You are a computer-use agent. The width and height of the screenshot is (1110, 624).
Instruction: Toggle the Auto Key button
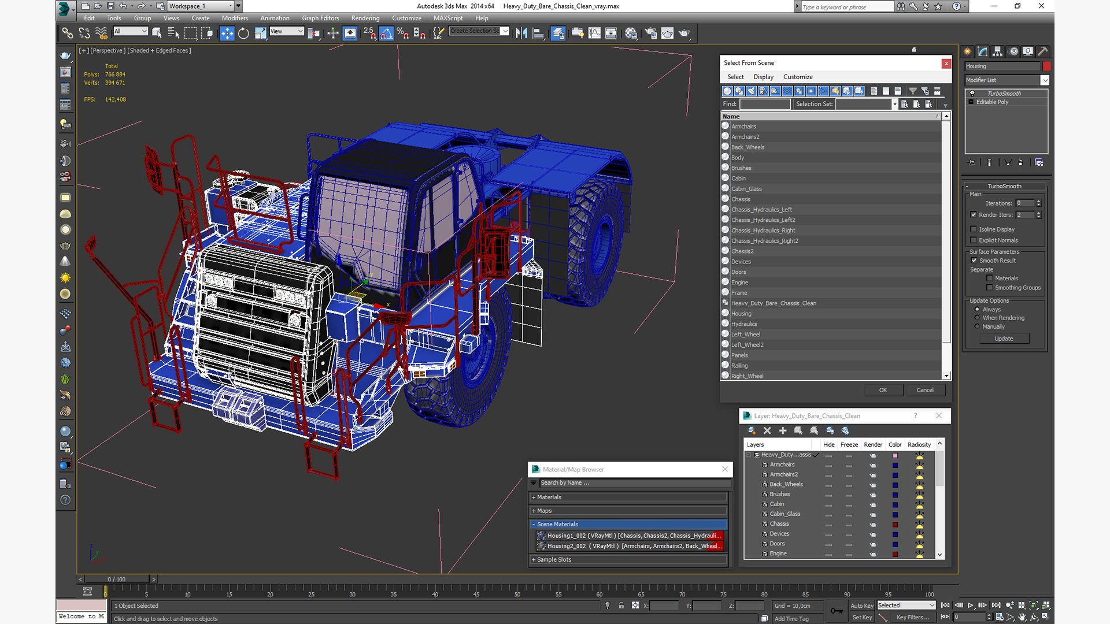[862, 606]
